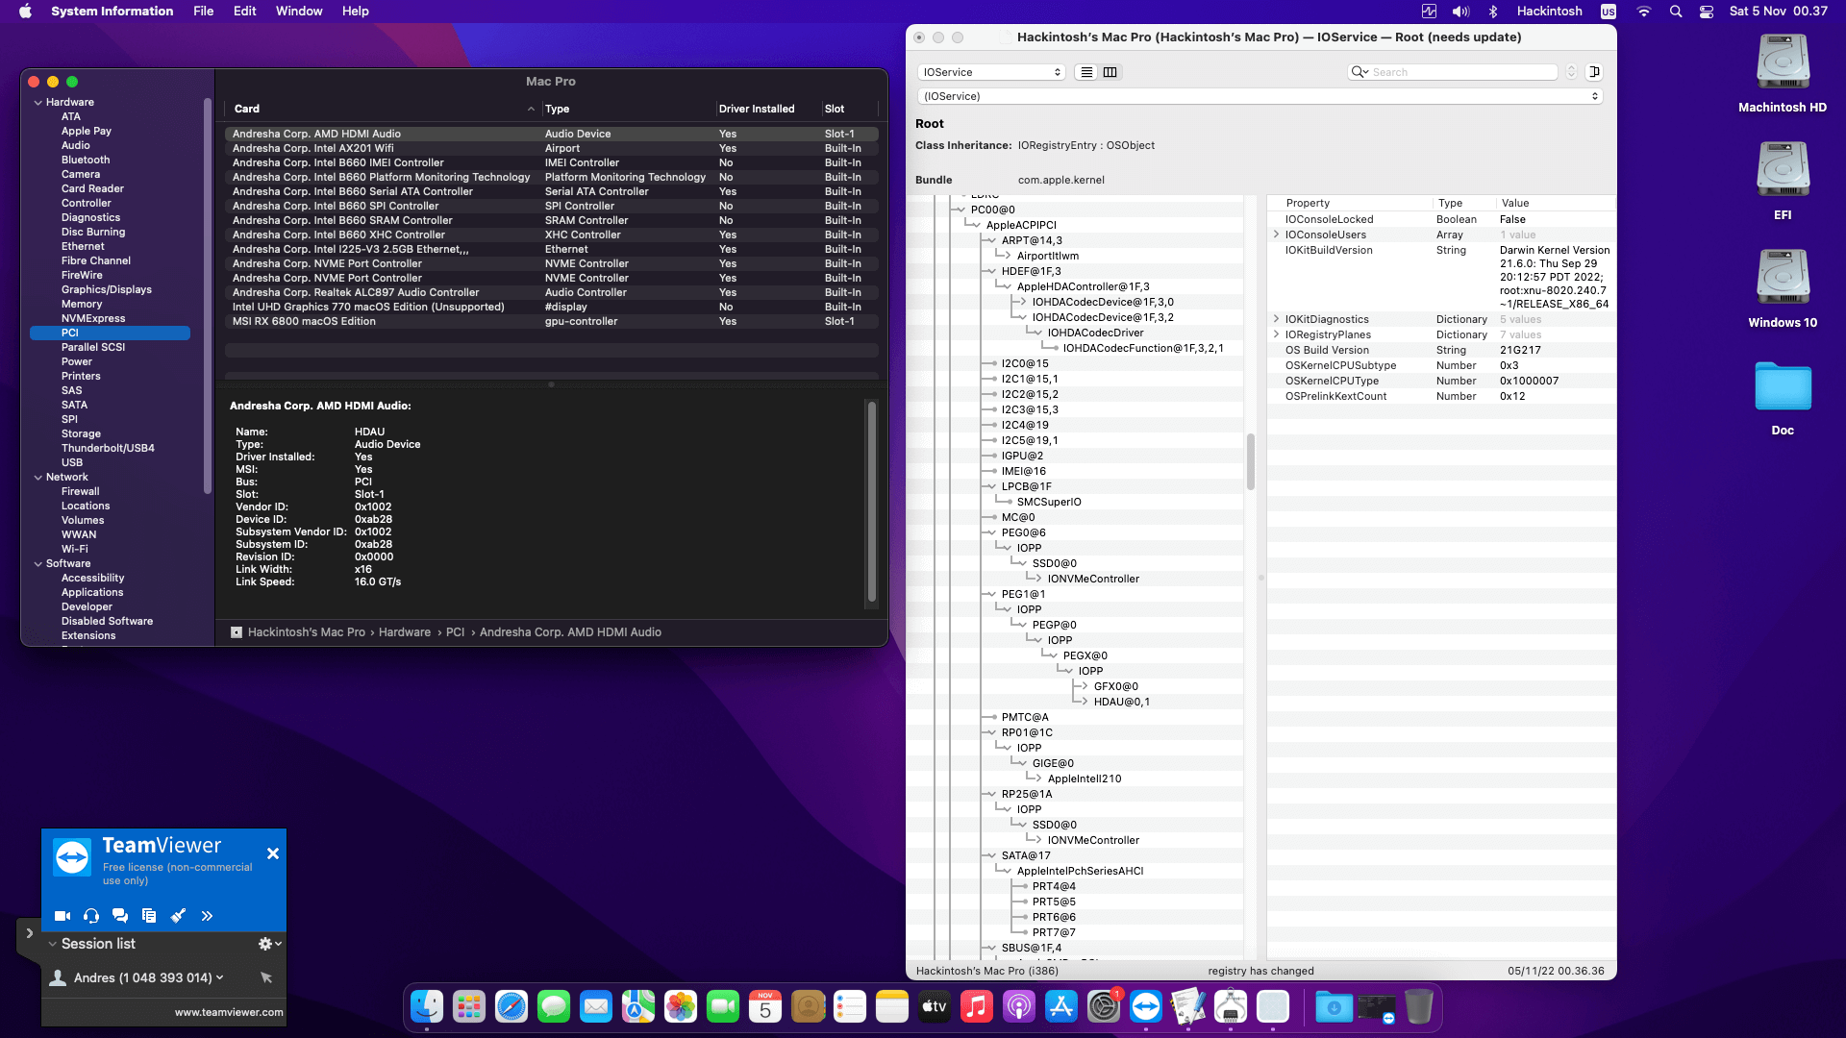The image size is (1846, 1038).
Task: Open Control Center in menu bar
Action: pos(1707,12)
